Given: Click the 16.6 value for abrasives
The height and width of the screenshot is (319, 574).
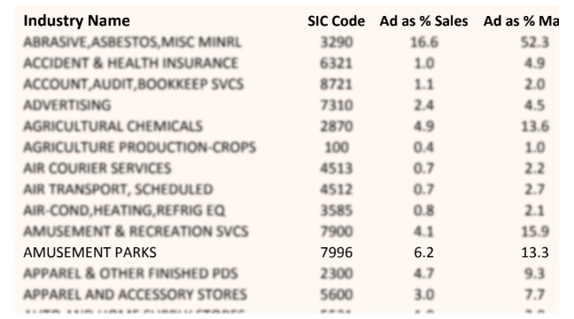Looking at the screenshot, I should click(x=423, y=43).
